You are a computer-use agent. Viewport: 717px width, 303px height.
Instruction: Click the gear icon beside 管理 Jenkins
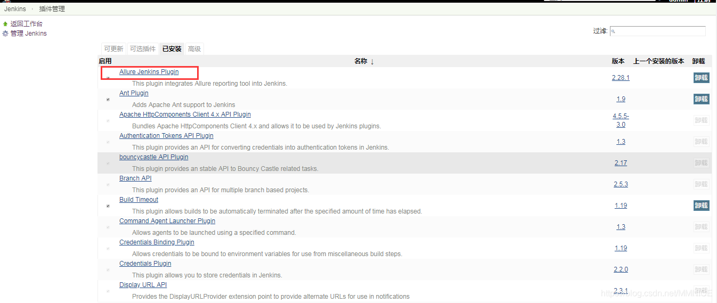5,34
